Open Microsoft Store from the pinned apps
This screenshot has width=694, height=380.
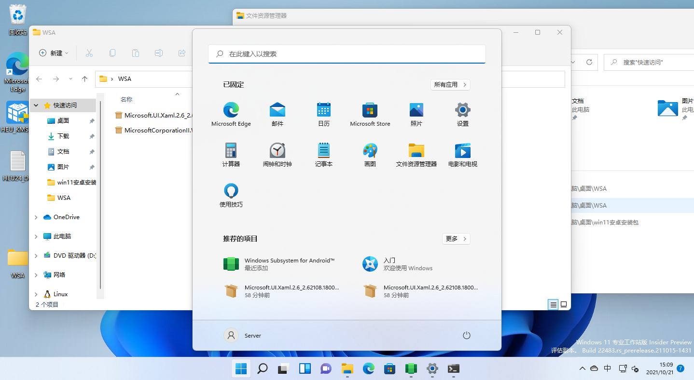point(370,114)
